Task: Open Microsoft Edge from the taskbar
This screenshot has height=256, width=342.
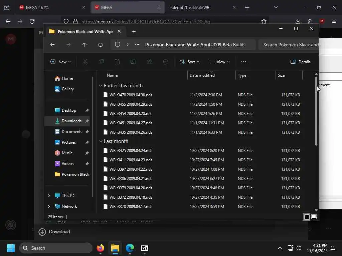Action: [x=130, y=248]
